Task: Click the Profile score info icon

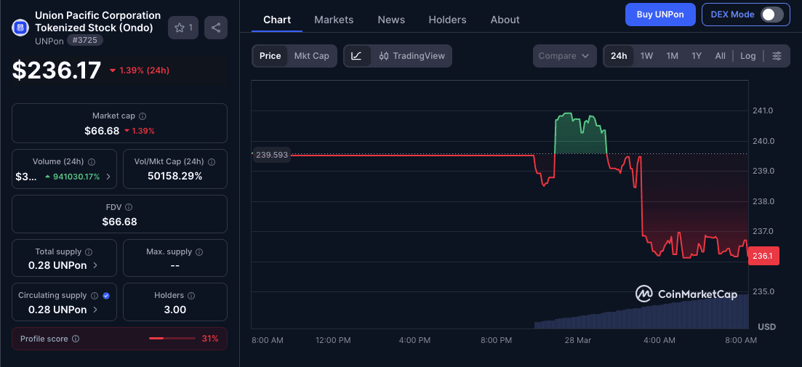Action: (76, 339)
